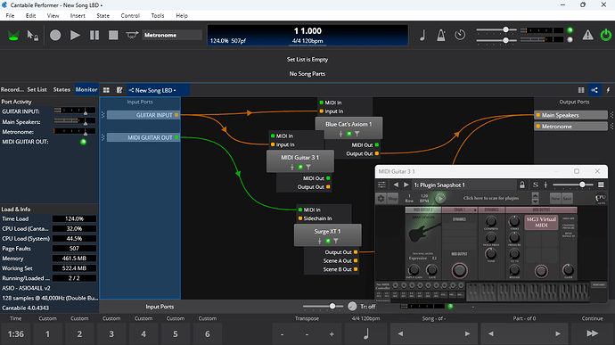Image resolution: width=615 pixels, height=345 pixels.
Task: Switch to the Set List tab
Action: tap(37, 89)
